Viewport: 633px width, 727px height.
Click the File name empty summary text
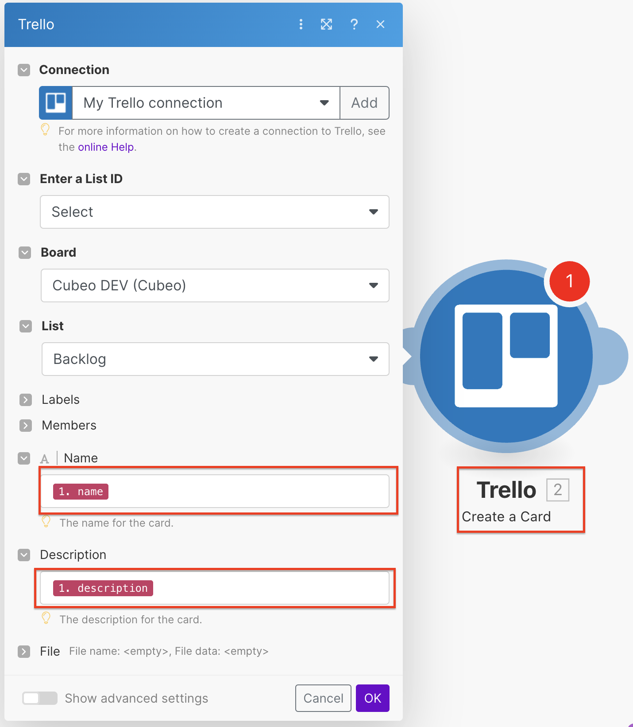pos(169,651)
